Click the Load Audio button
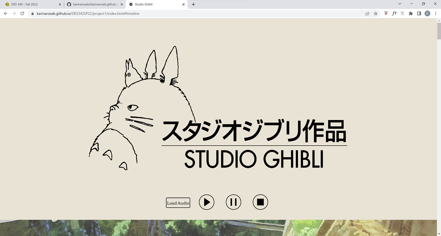 (178, 203)
